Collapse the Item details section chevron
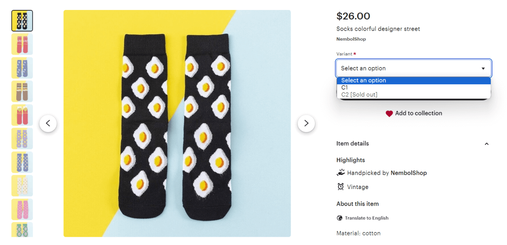Viewport: 507px width, 245px height. 487,144
